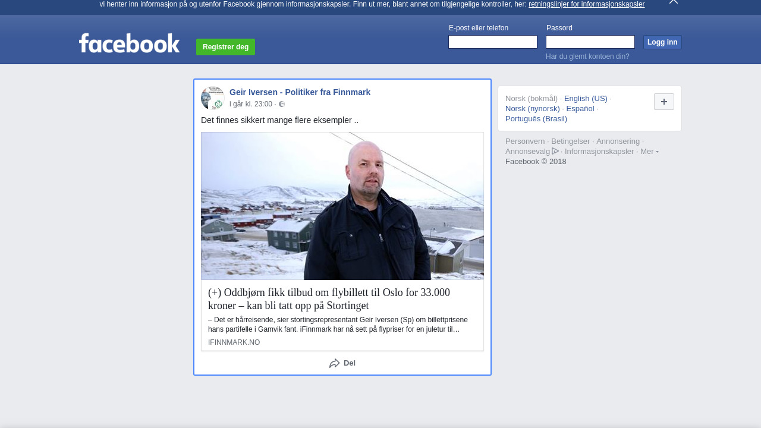Viewport: 761px width, 428px height.
Task: Click the article description about hårreisende billettprisene
Action: 338,325
